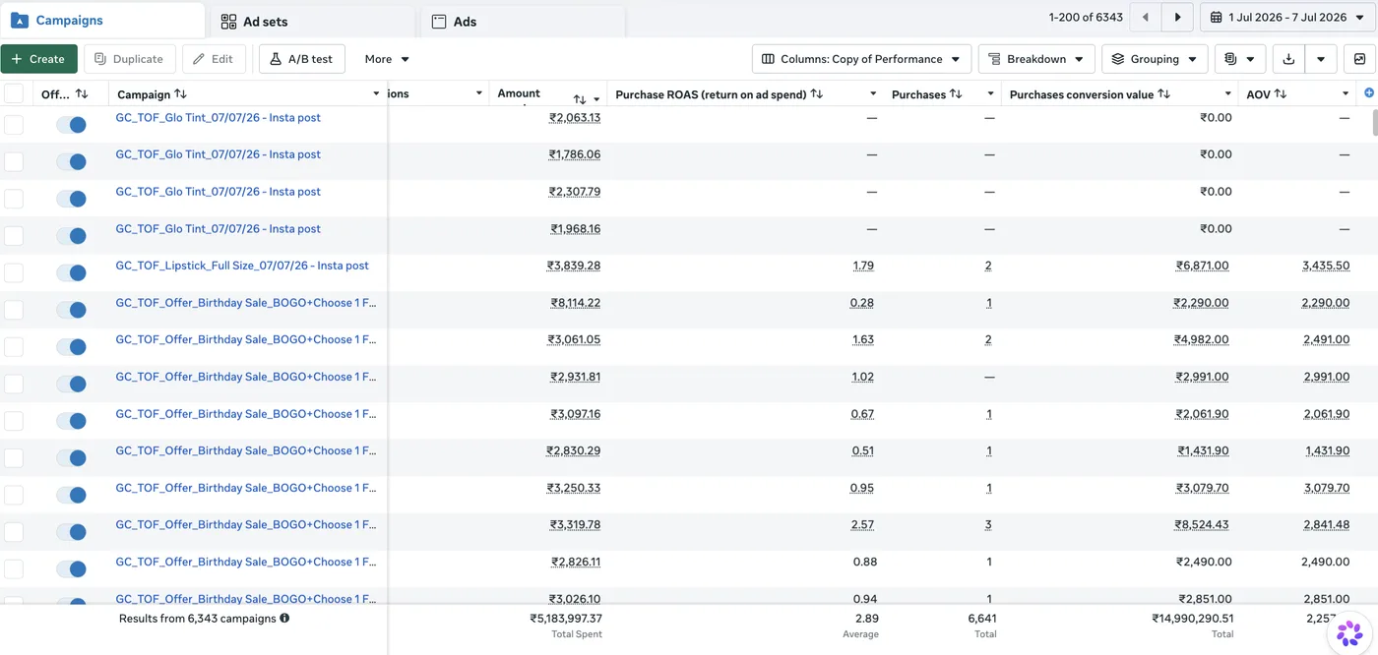Open Birthday Sale campaign with amount ₹3,319.78
Viewport: 1378px width, 655px height.
coord(246,524)
